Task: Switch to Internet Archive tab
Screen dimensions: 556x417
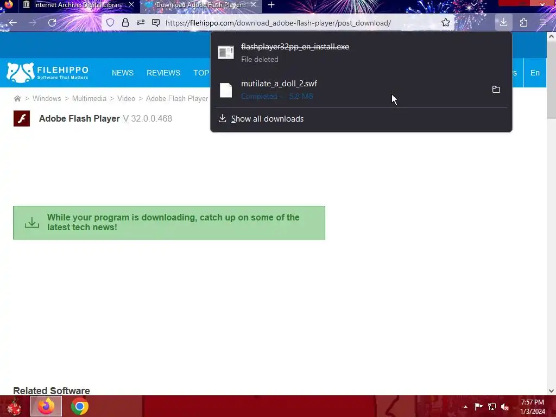Action: coord(78,5)
